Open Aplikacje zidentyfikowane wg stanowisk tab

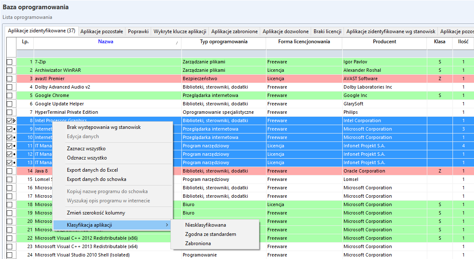(391, 31)
